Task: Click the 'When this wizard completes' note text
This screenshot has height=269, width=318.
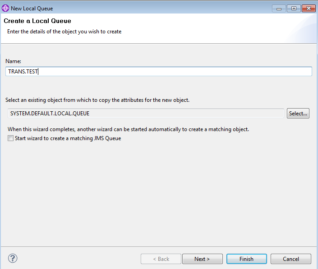Action: [128, 129]
